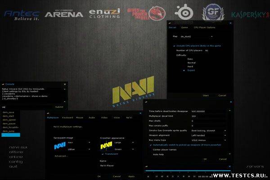The height and width of the screenshot is (180, 270).
Task: Click the Number of CPU players field
Action: (207, 50)
